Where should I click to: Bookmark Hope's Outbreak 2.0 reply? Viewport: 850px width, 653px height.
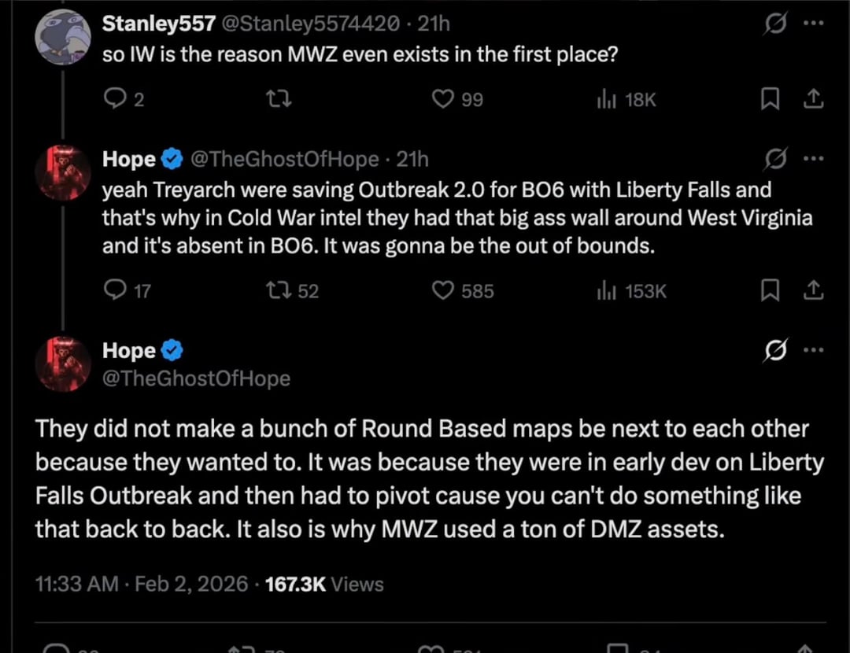(771, 291)
